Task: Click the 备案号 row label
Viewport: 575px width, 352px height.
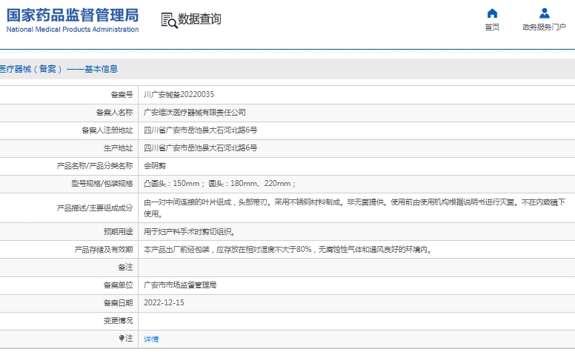Action: point(122,95)
